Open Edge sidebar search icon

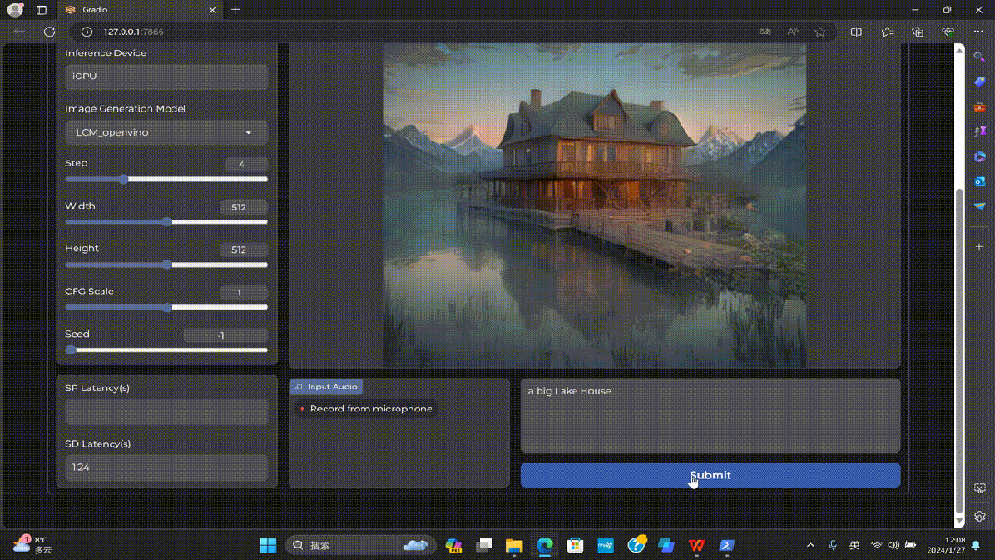[979, 57]
